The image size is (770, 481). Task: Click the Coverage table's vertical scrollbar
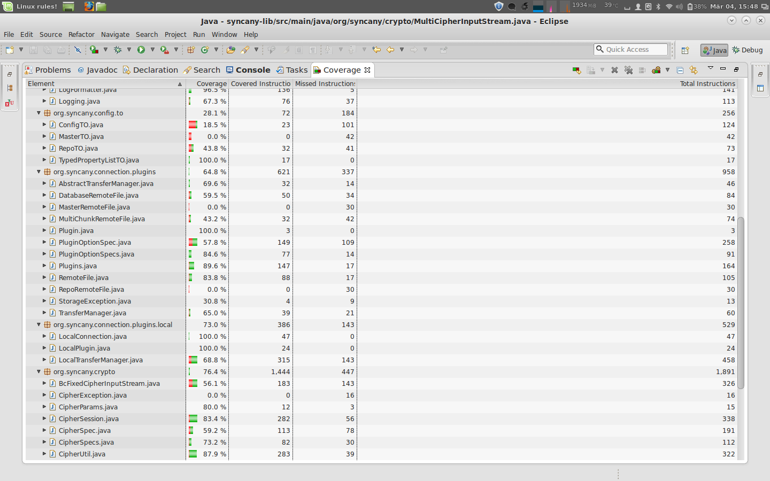pyautogui.click(x=741, y=302)
